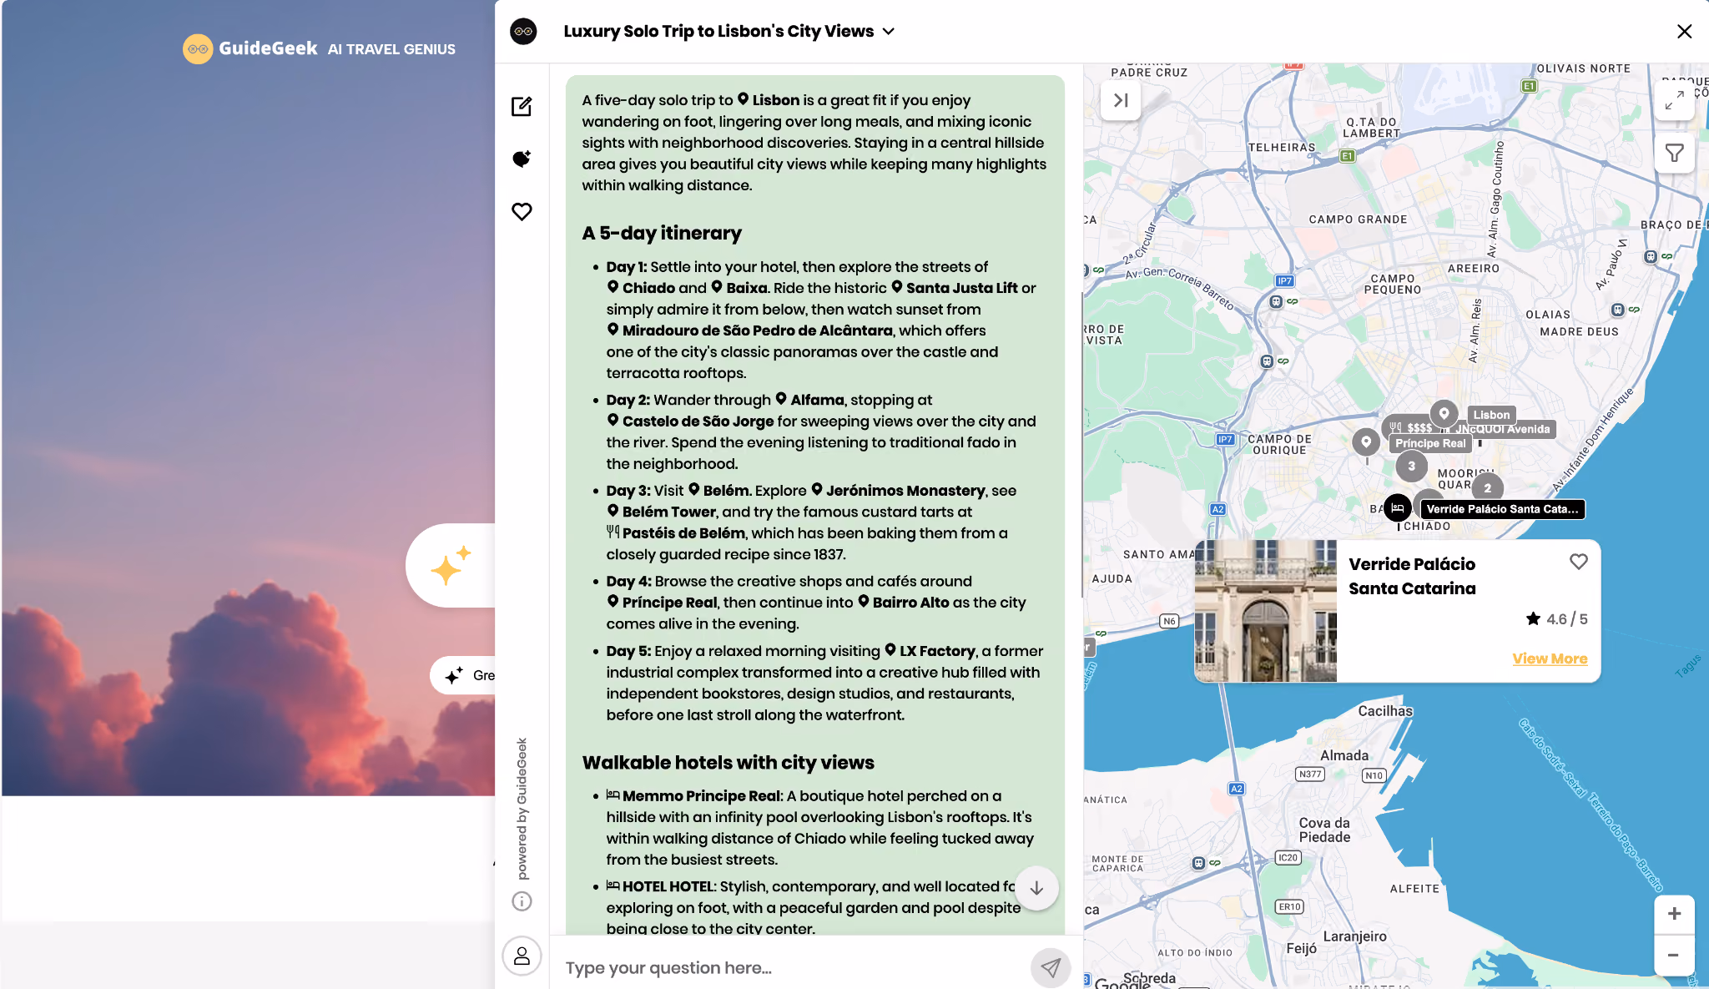The width and height of the screenshot is (1709, 989).
Task: Click the Lisbon map pin marker
Action: (1444, 413)
